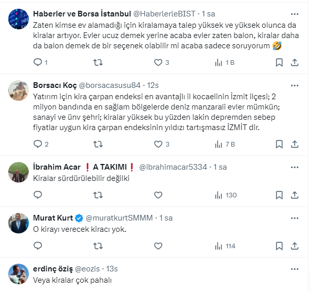
Task: Share İbrahim Acar's tweet
Action: 295,195
